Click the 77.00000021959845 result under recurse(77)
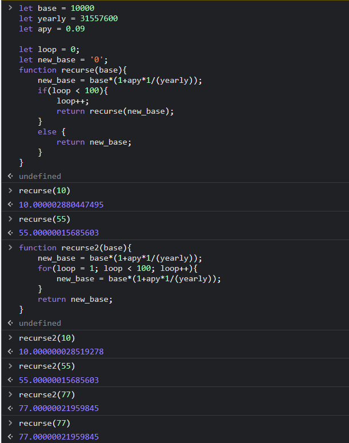This screenshot has height=443, width=349. click(59, 437)
